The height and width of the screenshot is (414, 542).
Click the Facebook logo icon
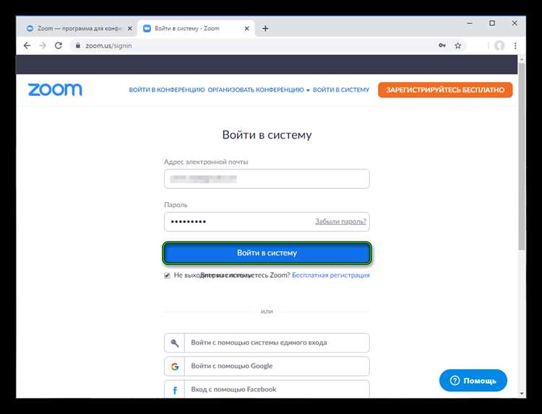(x=175, y=390)
